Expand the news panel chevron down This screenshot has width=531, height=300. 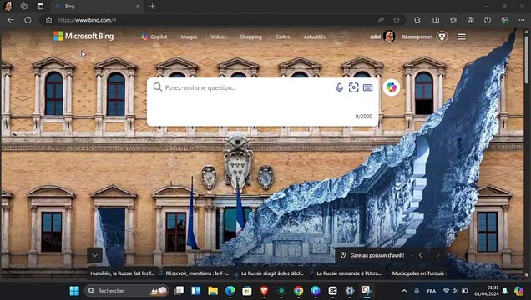94,255
